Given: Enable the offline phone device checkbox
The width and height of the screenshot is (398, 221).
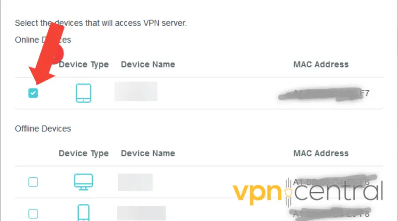Looking at the screenshot, I should [33, 214].
